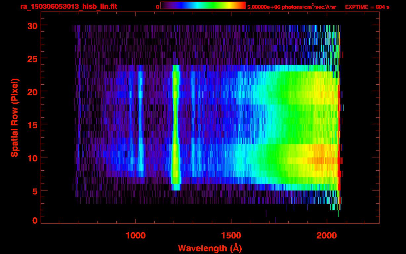Click the 1500 wavelength tick label

(x=231, y=236)
